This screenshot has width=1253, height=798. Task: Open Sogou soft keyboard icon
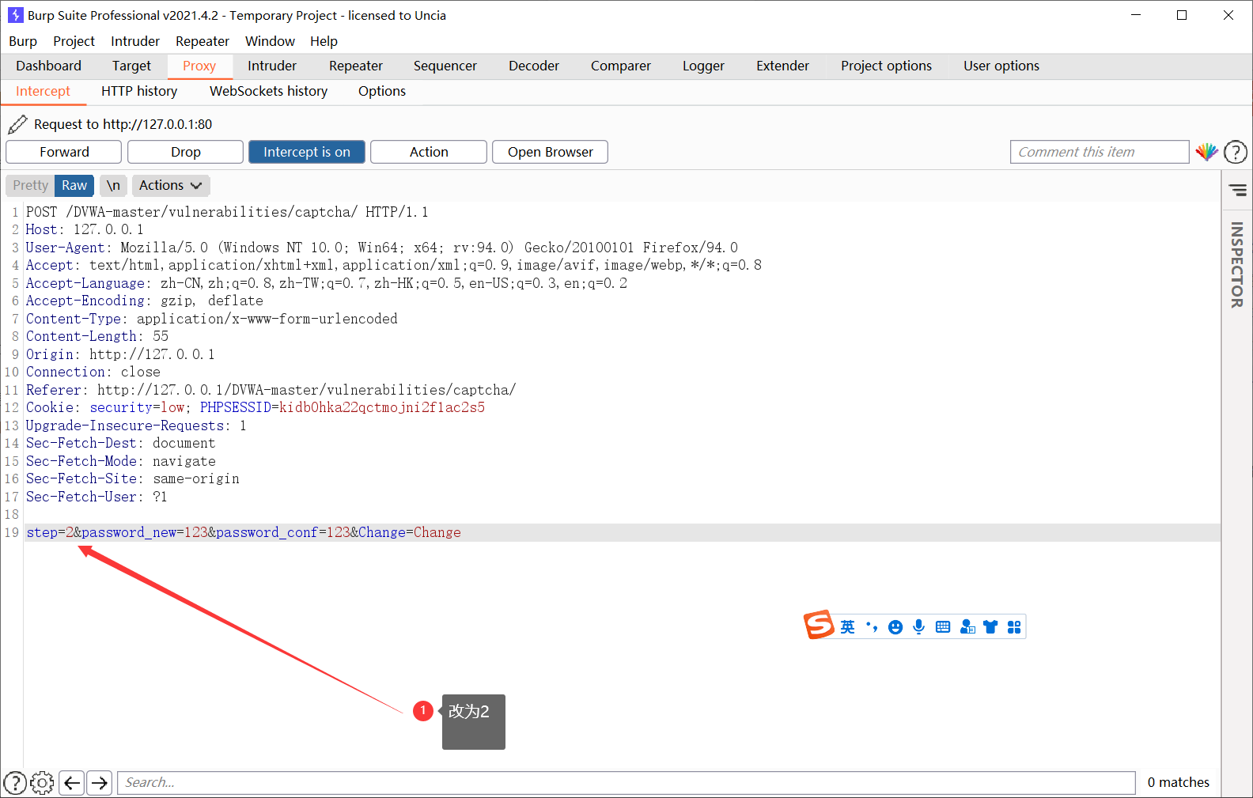(943, 627)
